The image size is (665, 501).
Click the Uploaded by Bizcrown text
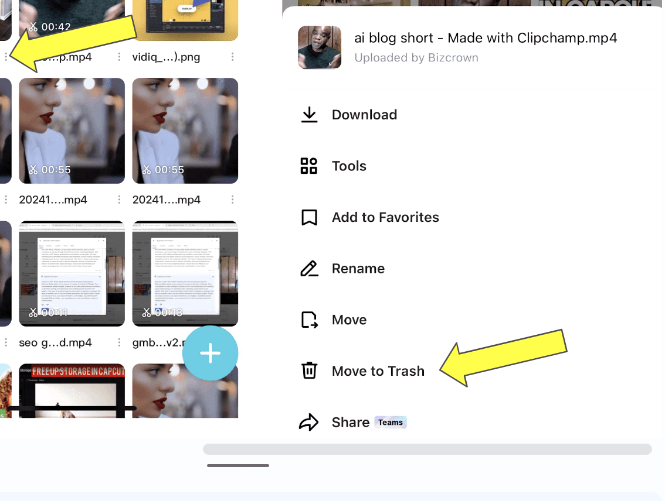[x=416, y=57]
